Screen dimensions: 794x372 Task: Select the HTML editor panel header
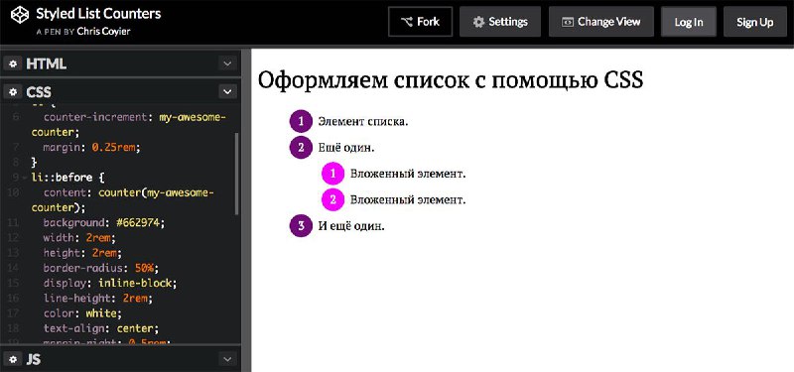point(120,63)
